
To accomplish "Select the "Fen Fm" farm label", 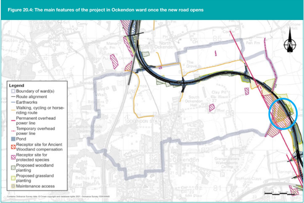I will 254,43.
